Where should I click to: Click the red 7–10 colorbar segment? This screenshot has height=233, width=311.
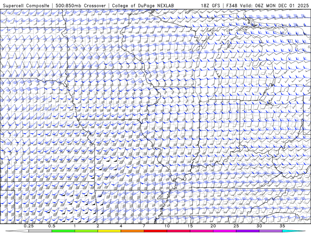click(x=155, y=231)
